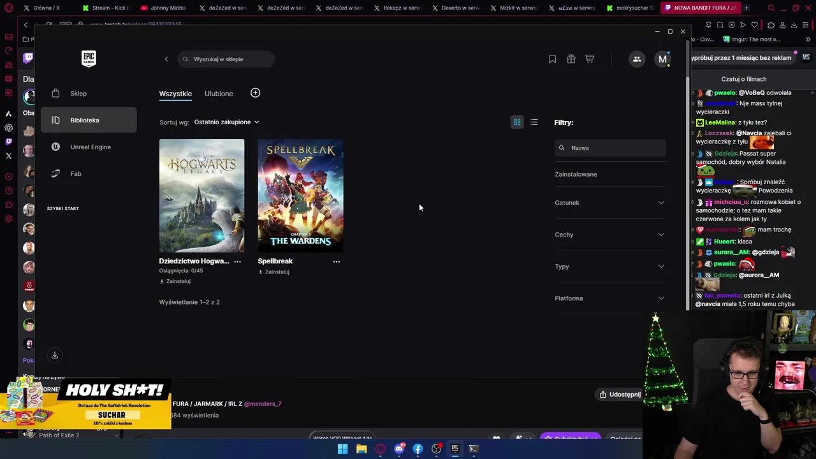Click the 'Wyświetlanie 1–2 z 2' text

click(x=189, y=302)
